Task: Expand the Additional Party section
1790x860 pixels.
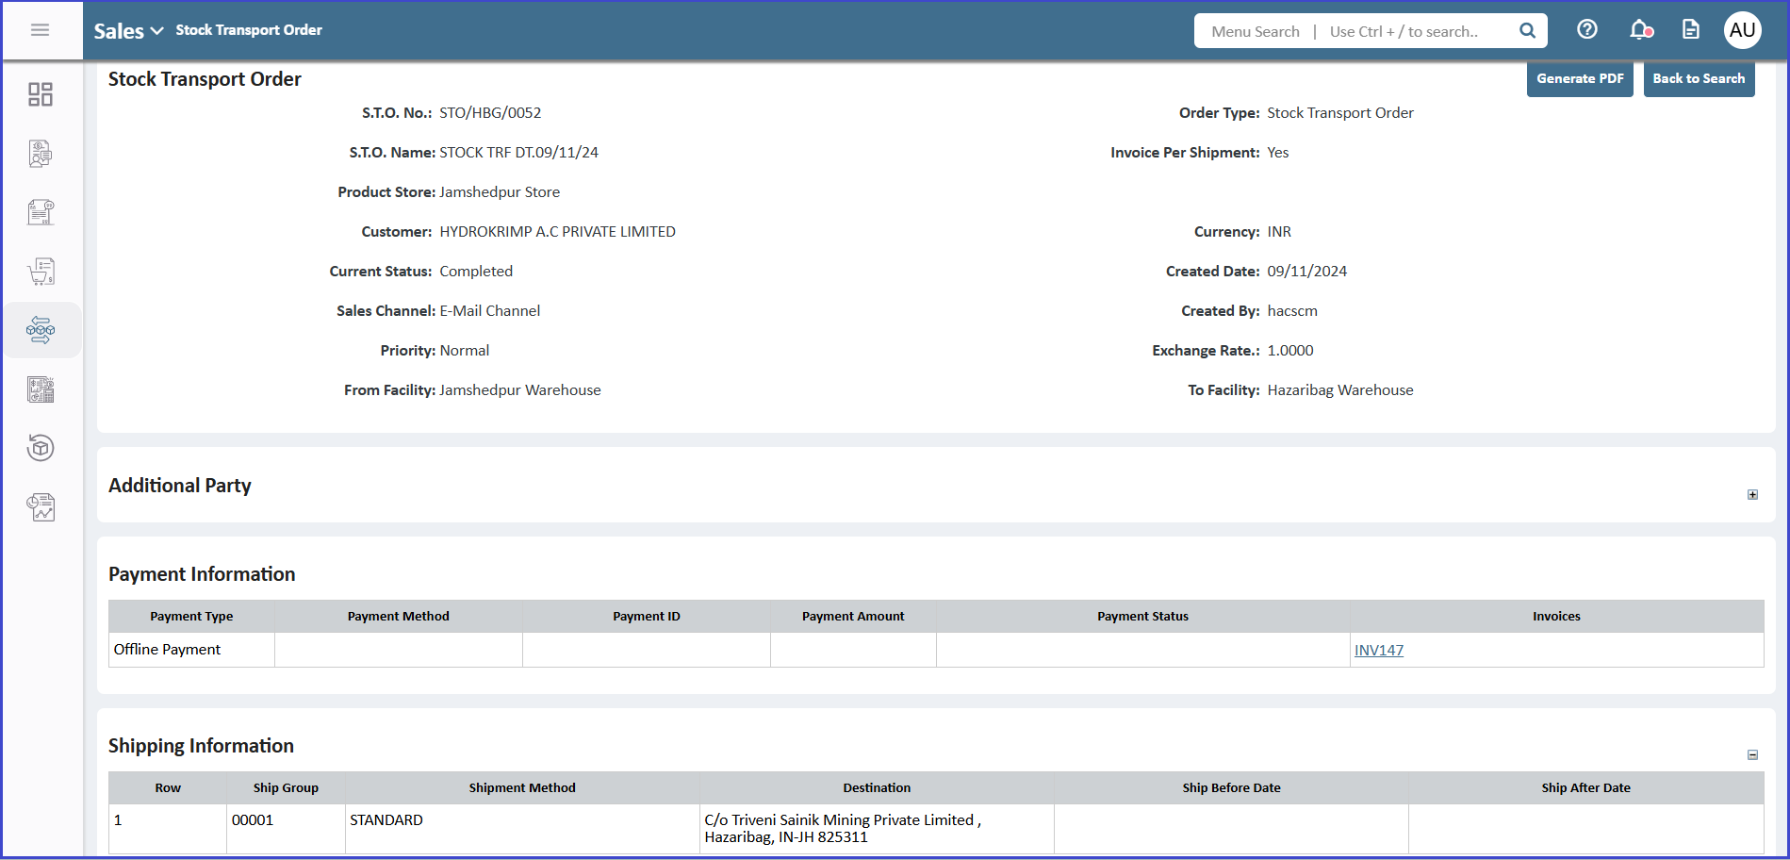Action: (1752, 495)
